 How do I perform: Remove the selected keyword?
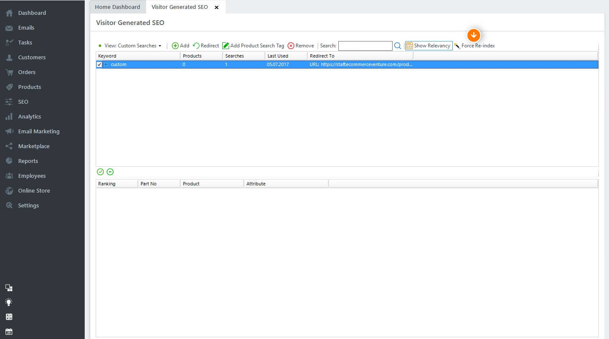301,46
